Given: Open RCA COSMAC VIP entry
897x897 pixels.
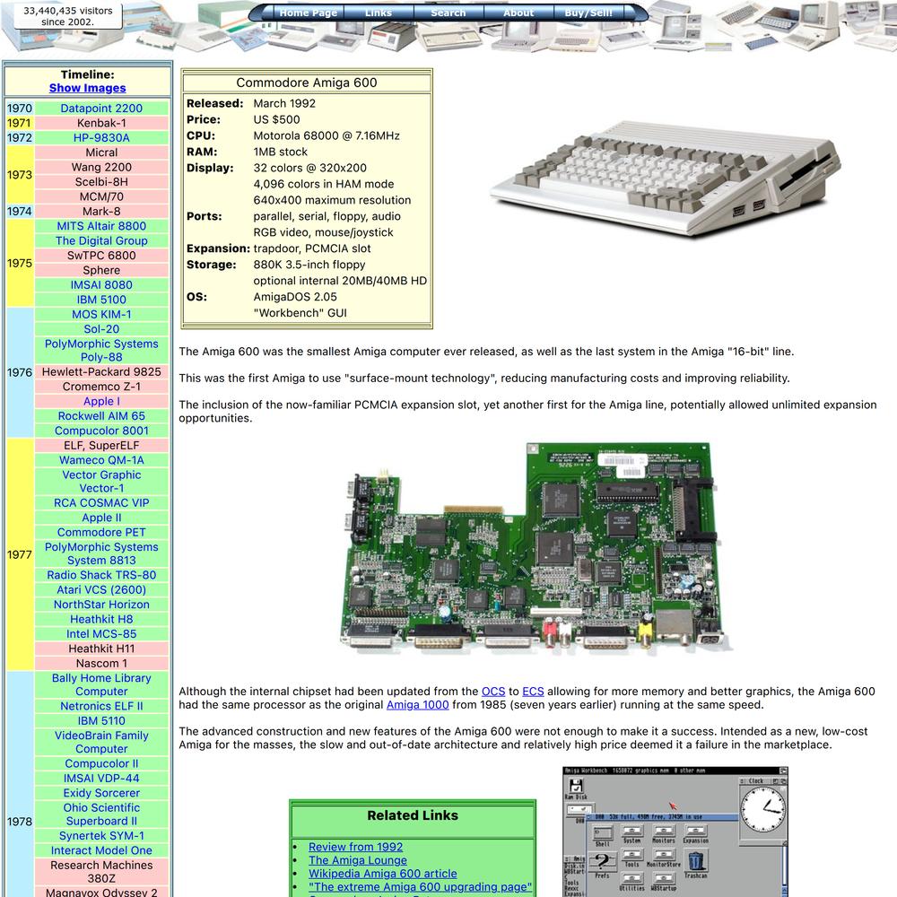Looking at the screenshot, I should click(101, 503).
